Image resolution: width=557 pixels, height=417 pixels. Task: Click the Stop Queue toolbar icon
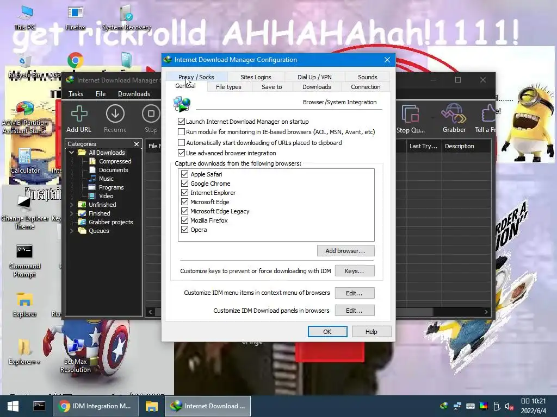click(410, 119)
